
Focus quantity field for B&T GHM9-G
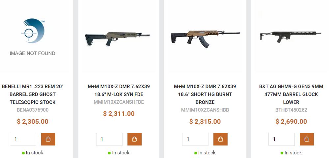pos(282,139)
